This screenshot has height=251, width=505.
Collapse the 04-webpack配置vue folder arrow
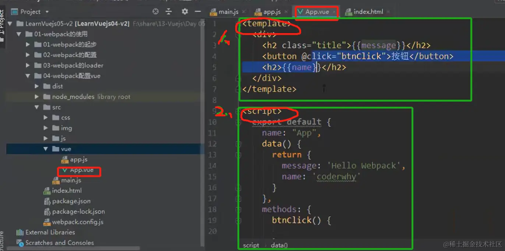pyautogui.click(x=28, y=76)
